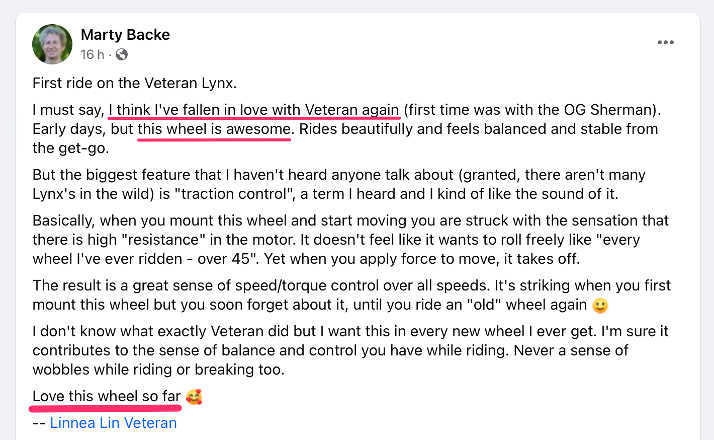
Task: Click the paragraph starting 'The result is a great'
Action: pos(351,295)
